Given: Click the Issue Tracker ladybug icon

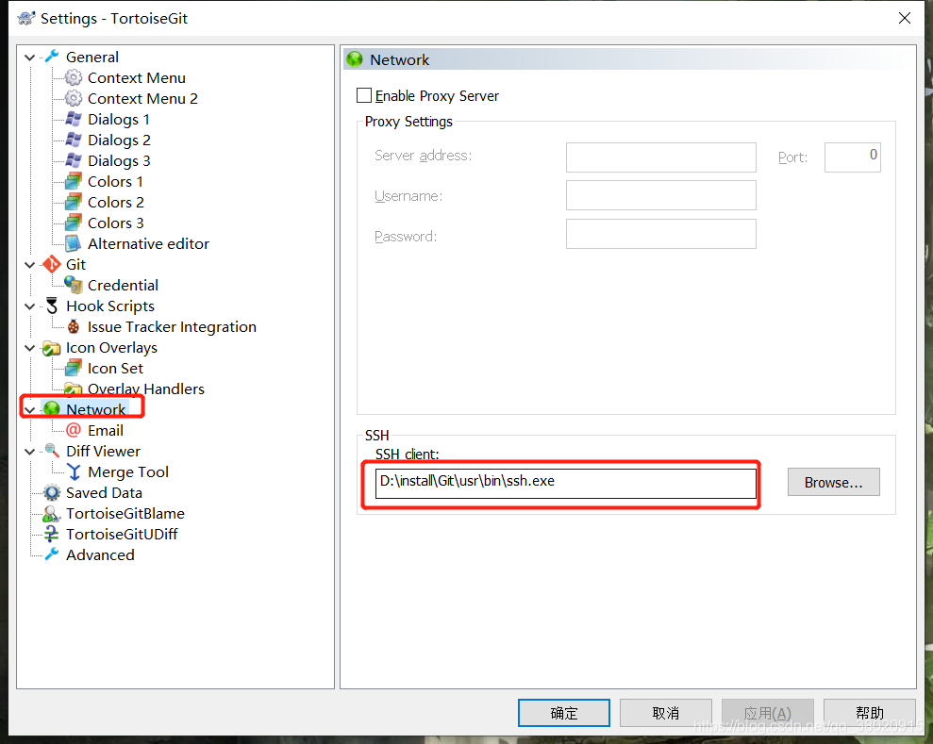Looking at the screenshot, I should pyautogui.click(x=74, y=326).
